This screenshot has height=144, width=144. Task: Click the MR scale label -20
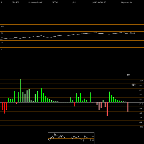click(x=141, y=109)
